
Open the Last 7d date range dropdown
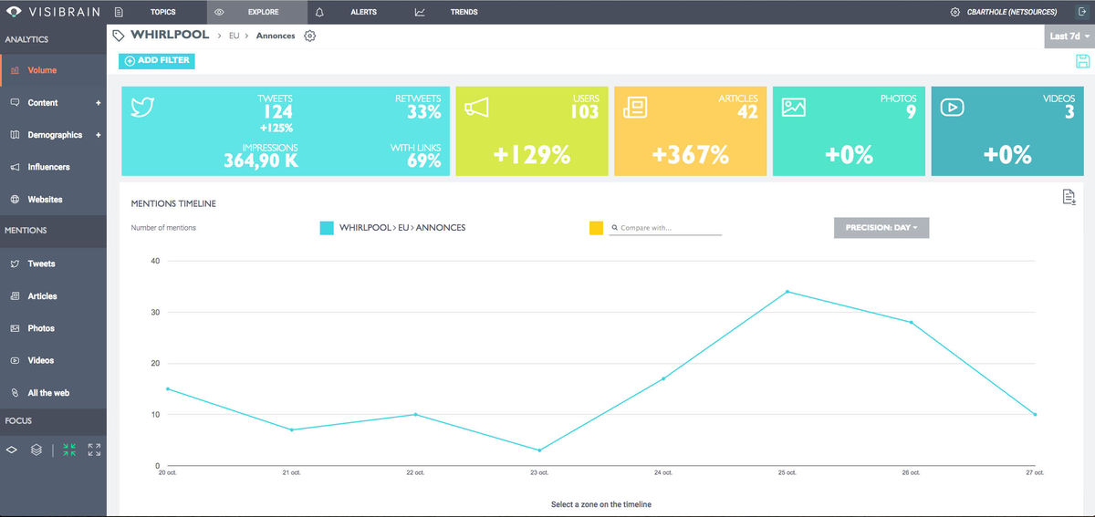(1069, 36)
